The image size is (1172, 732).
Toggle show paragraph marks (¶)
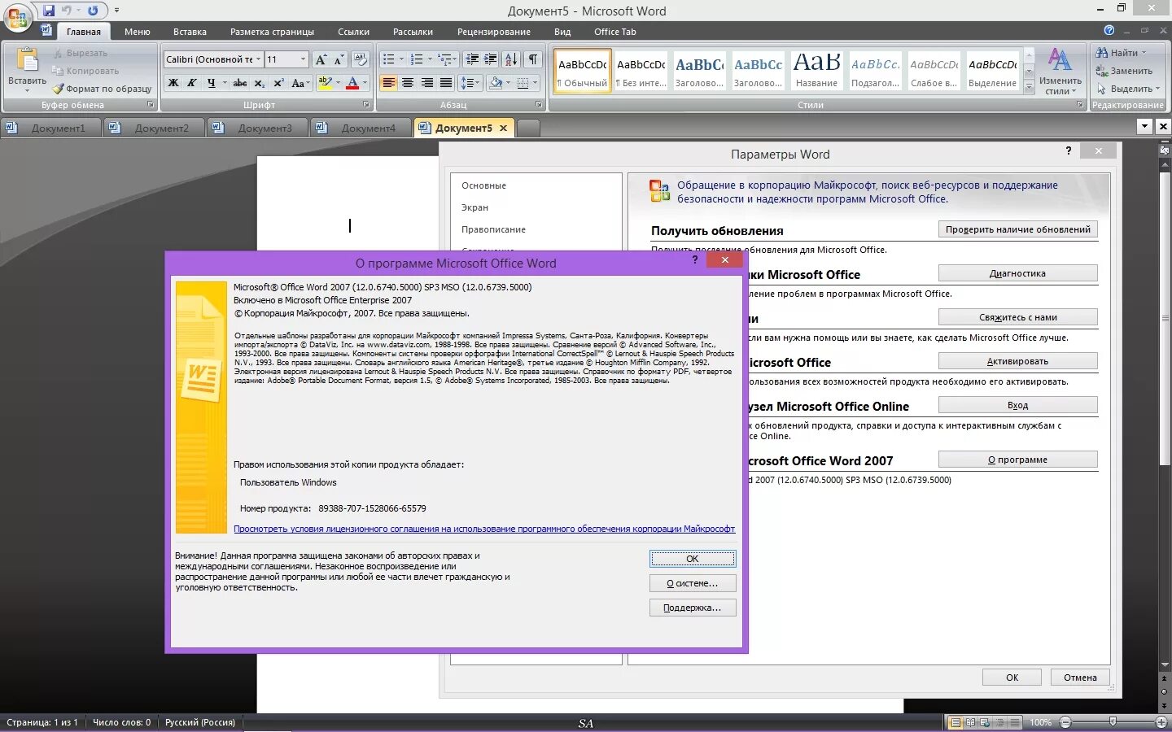coord(532,59)
